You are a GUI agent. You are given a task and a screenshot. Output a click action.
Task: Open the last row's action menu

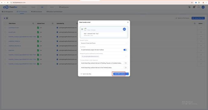[201, 64]
